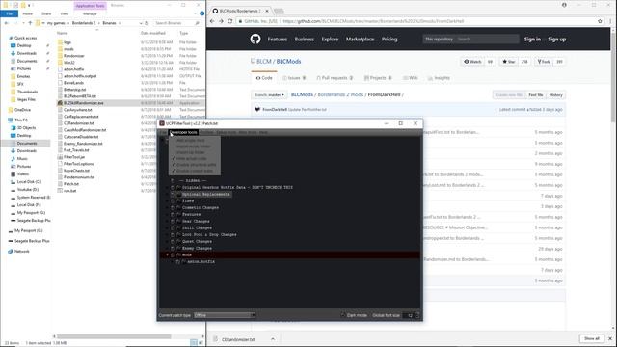Screen dimensions: 617x347
Task: Click Chrome's back arrow
Action: click(212, 21)
